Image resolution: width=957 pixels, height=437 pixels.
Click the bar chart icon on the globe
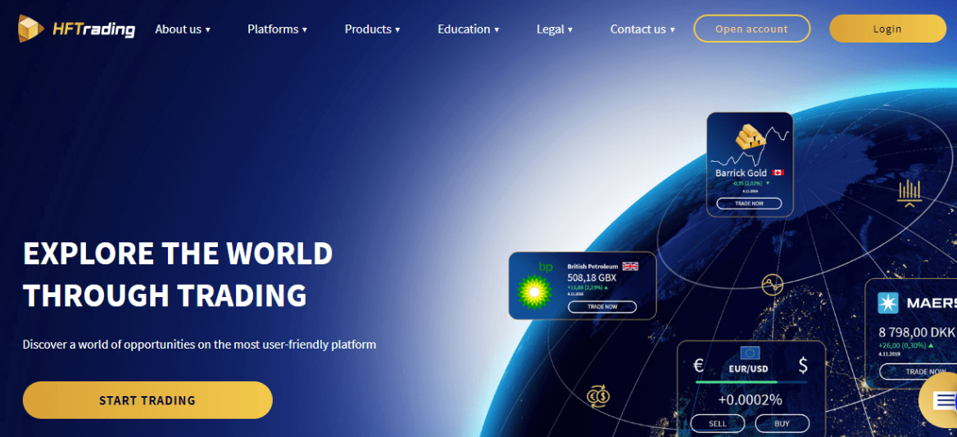coord(909,192)
